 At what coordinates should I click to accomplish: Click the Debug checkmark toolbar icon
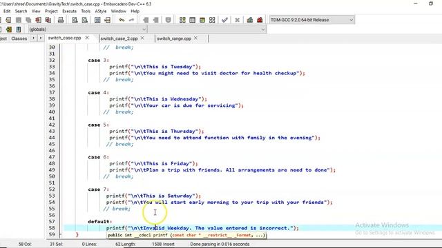(x=224, y=20)
